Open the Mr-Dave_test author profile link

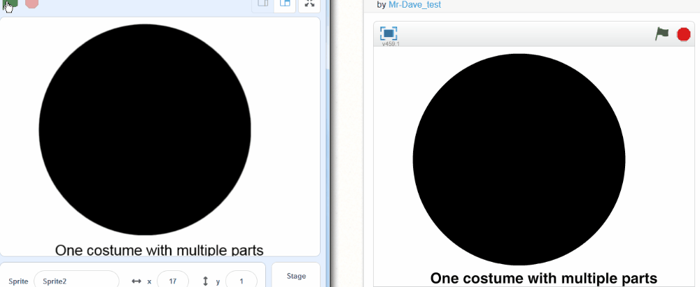[414, 4]
